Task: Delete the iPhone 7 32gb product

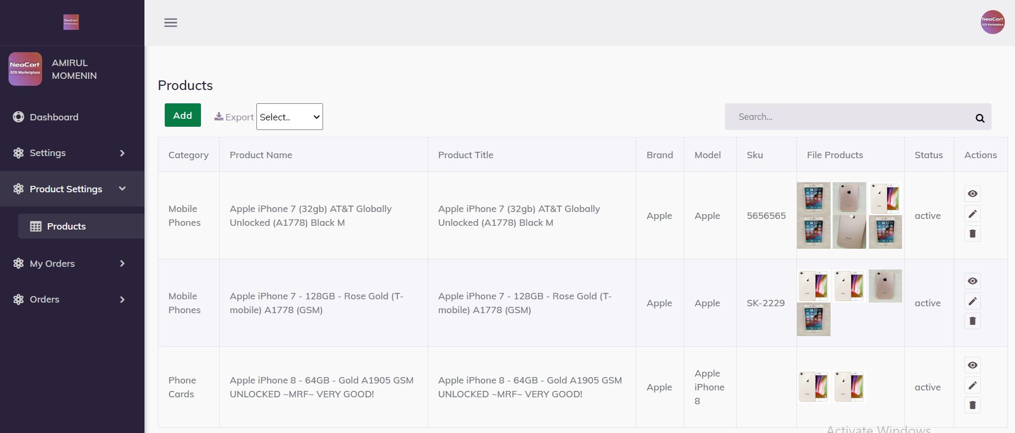Action: 972,234
